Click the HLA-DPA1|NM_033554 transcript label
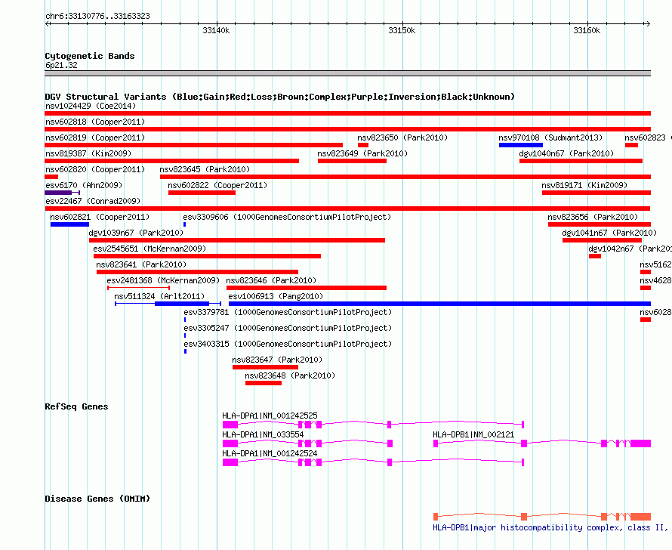The image size is (672, 550). click(x=264, y=434)
